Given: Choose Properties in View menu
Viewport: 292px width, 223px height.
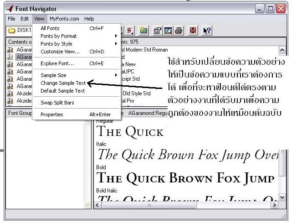Looking at the screenshot, I should [77, 114].
